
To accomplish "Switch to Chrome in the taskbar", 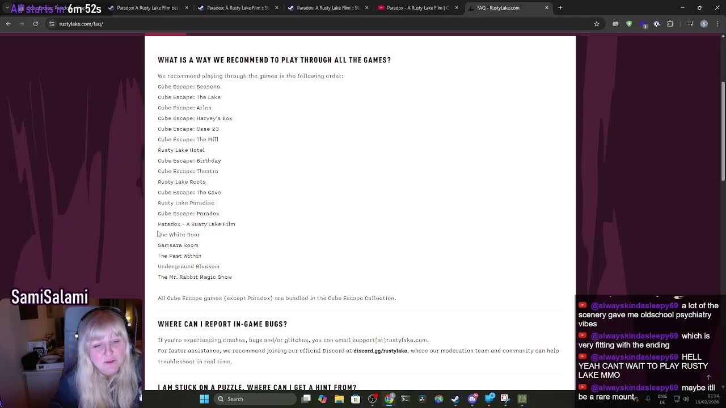I will [x=389, y=399].
